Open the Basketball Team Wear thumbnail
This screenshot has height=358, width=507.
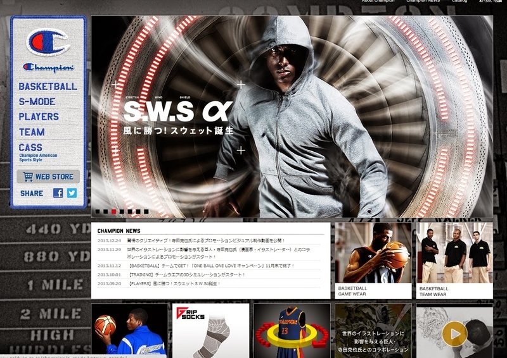click(454, 252)
